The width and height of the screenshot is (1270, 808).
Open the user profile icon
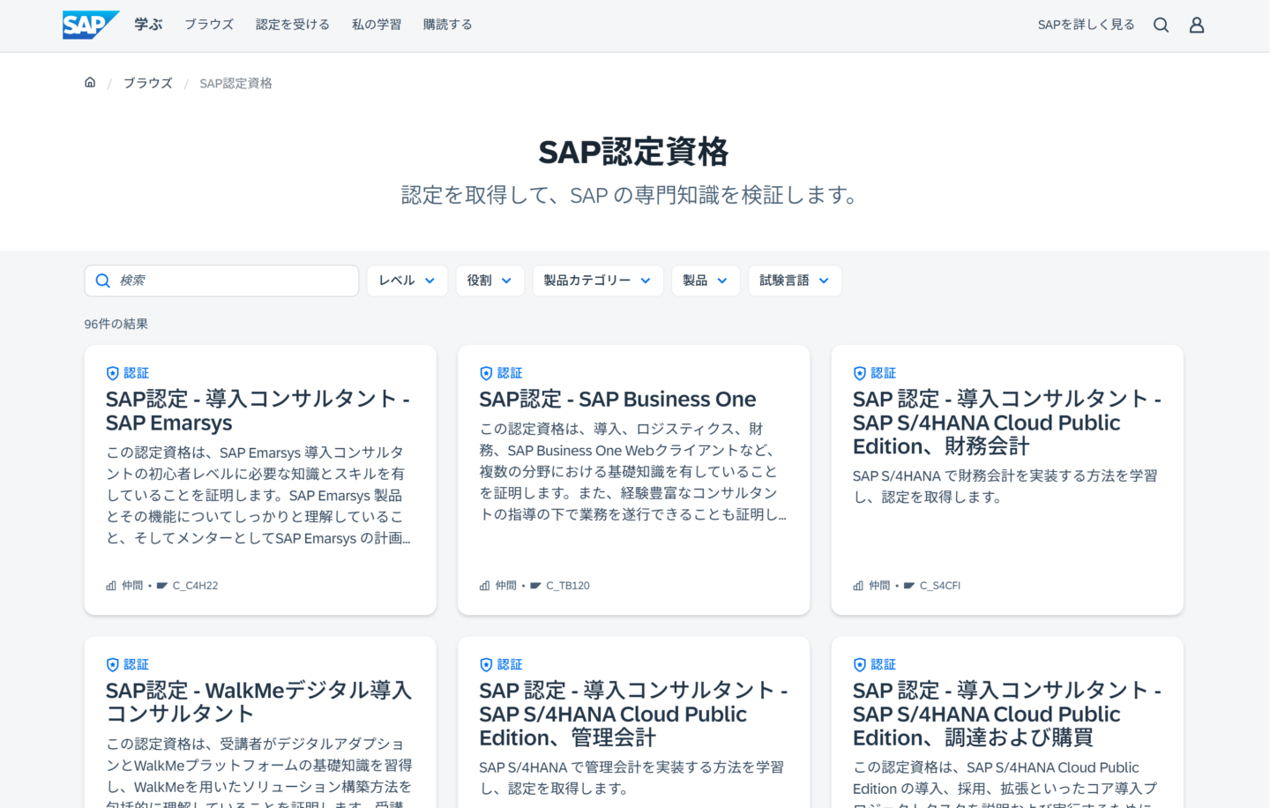(1196, 25)
